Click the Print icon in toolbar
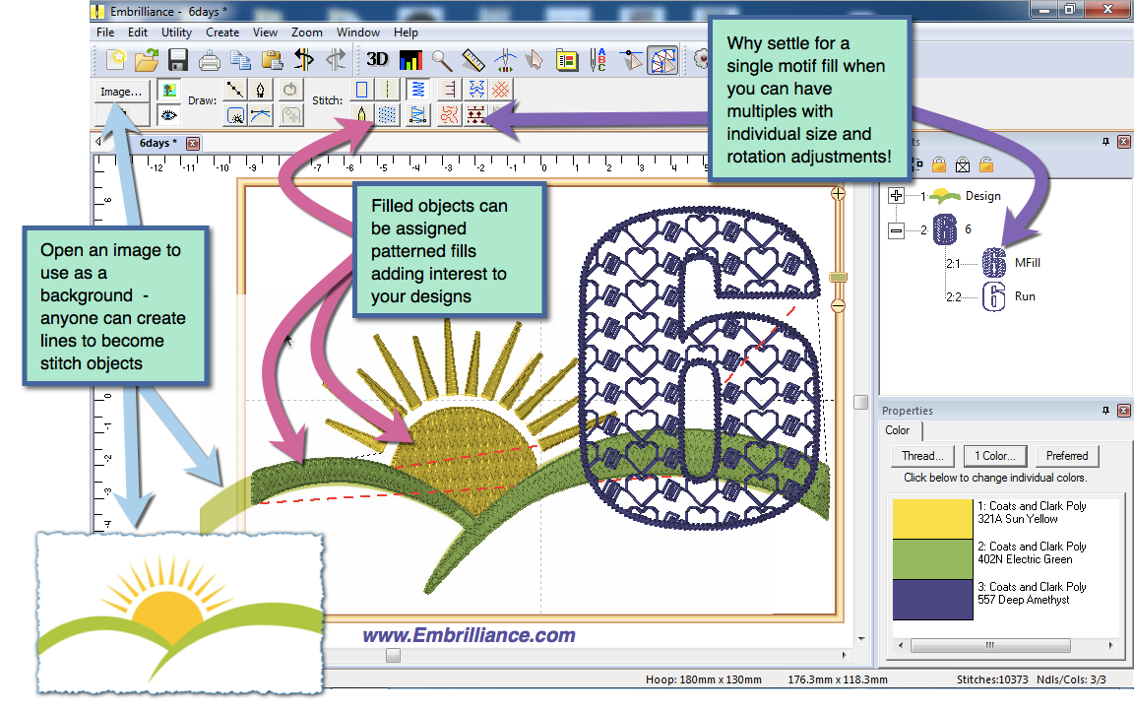 click(x=210, y=60)
